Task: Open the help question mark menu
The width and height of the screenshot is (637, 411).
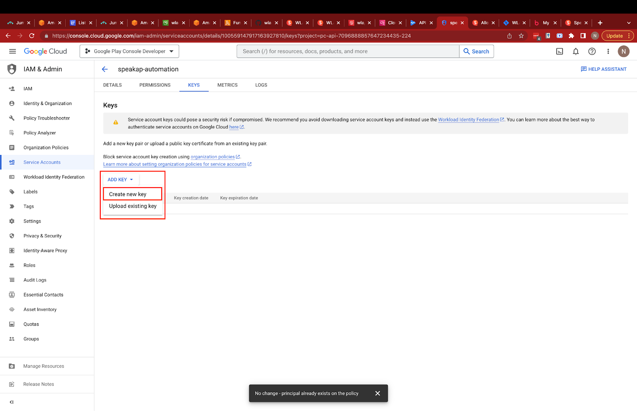Action: pos(592,51)
